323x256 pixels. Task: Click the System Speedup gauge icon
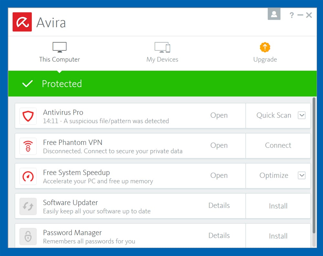click(28, 176)
